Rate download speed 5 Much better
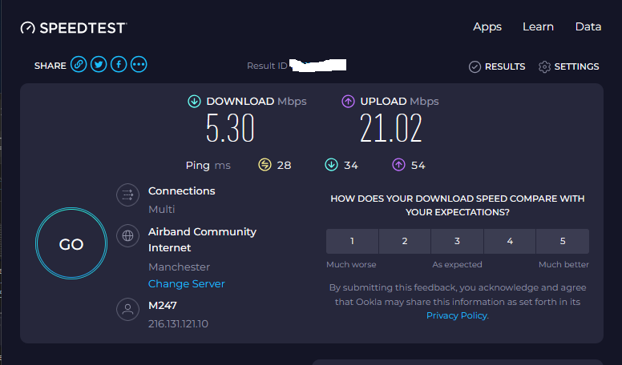Image resolution: width=622 pixels, height=365 pixels. pos(563,241)
